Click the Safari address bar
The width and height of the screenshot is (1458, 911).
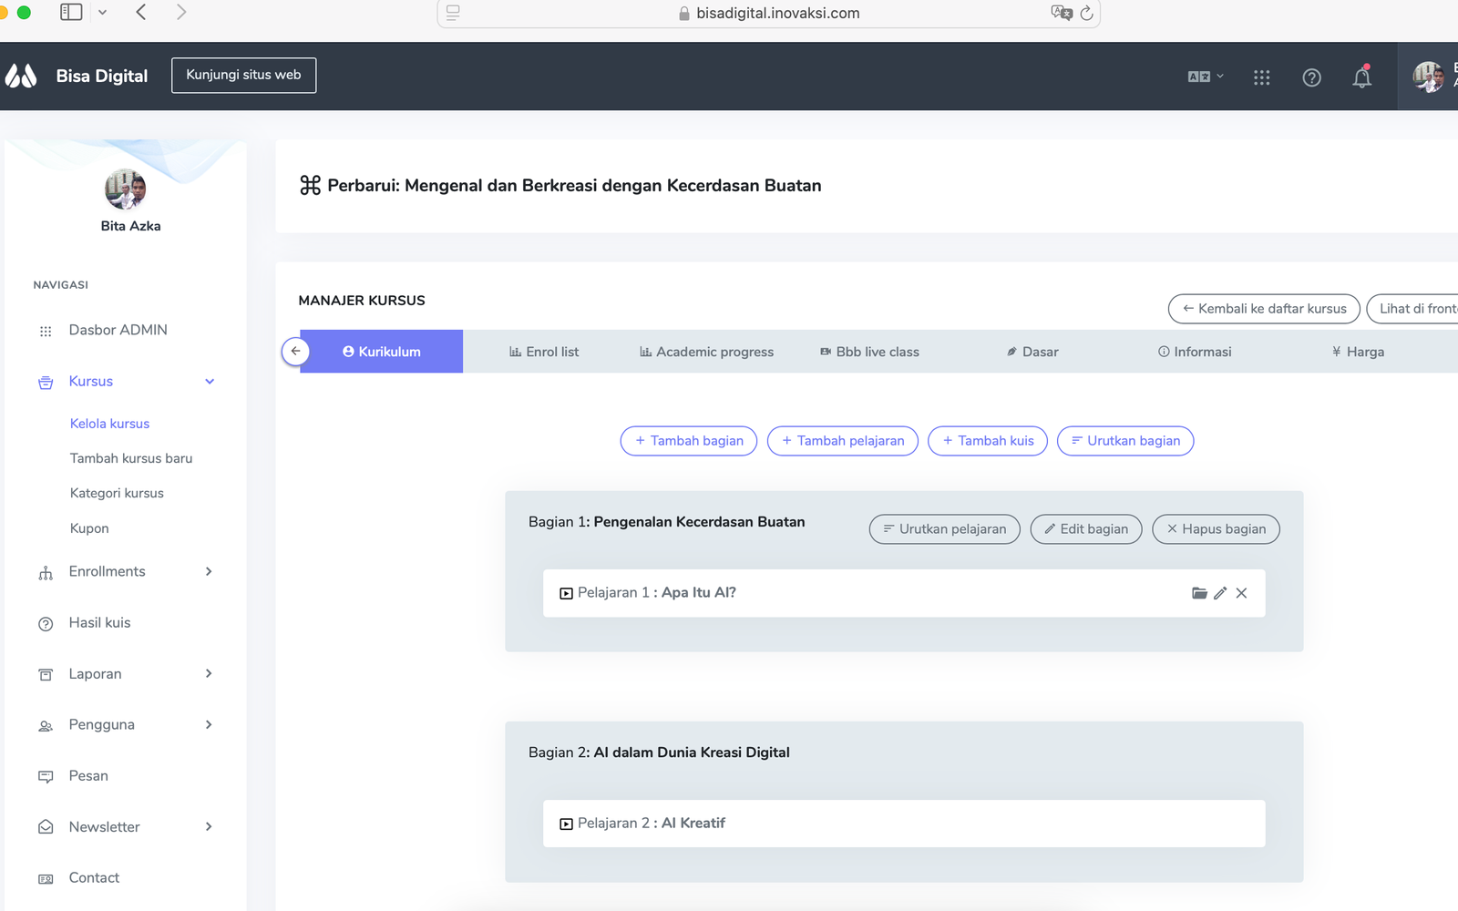pos(776,13)
